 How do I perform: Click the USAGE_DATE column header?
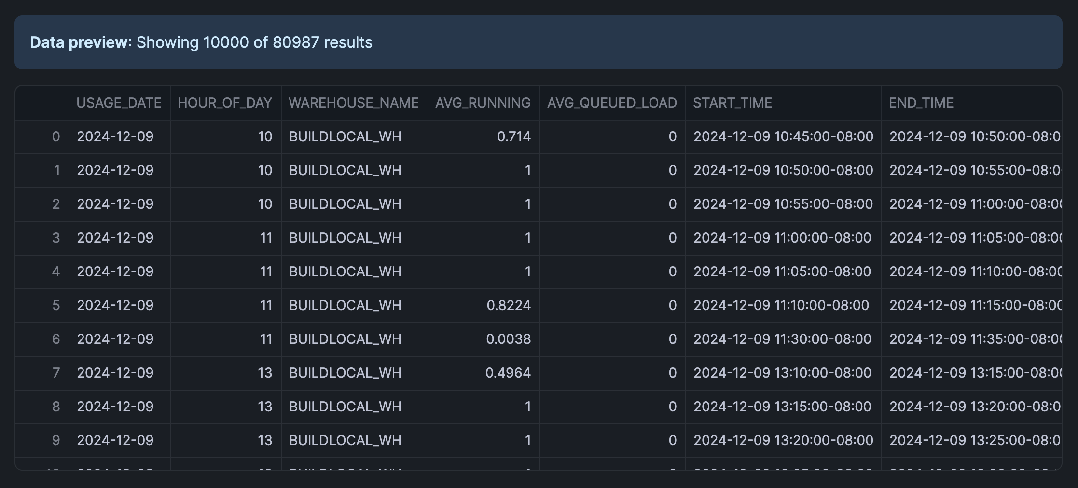(119, 103)
